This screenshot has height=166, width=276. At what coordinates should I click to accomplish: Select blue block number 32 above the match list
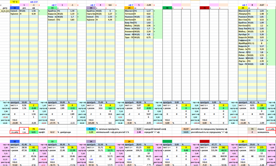[15, 8]
